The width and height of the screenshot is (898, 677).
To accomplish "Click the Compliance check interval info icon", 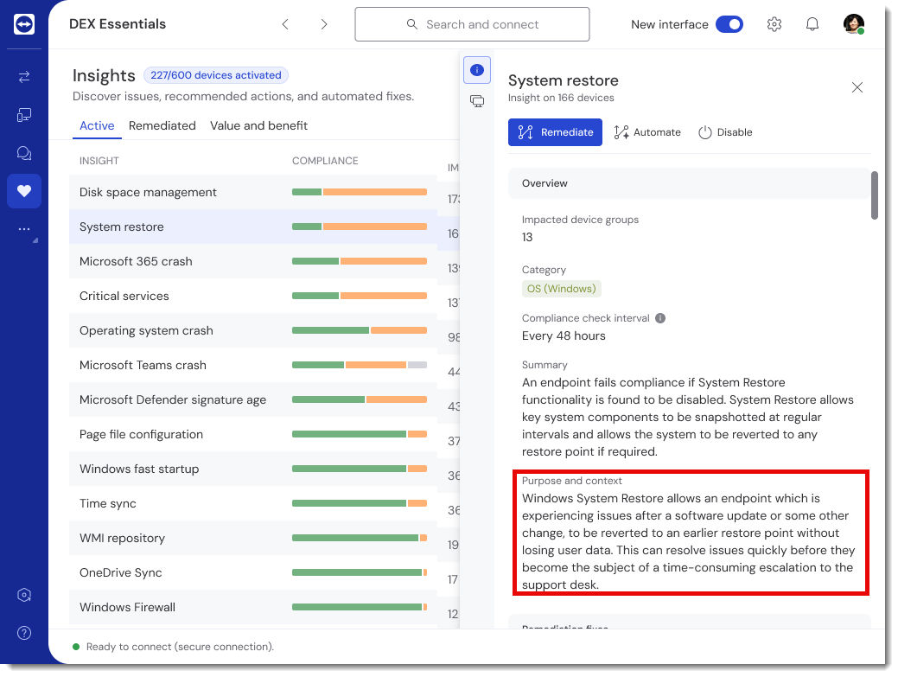I will click(x=659, y=318).
